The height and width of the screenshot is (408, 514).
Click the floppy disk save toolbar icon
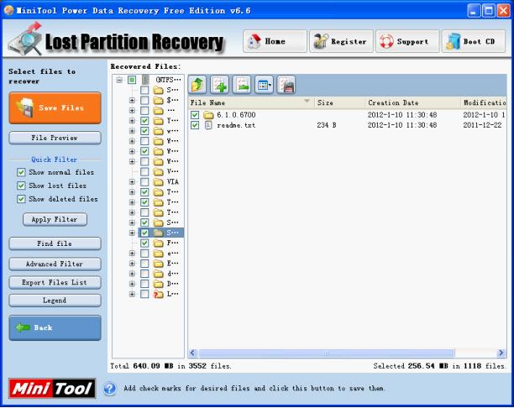point(286,85)
